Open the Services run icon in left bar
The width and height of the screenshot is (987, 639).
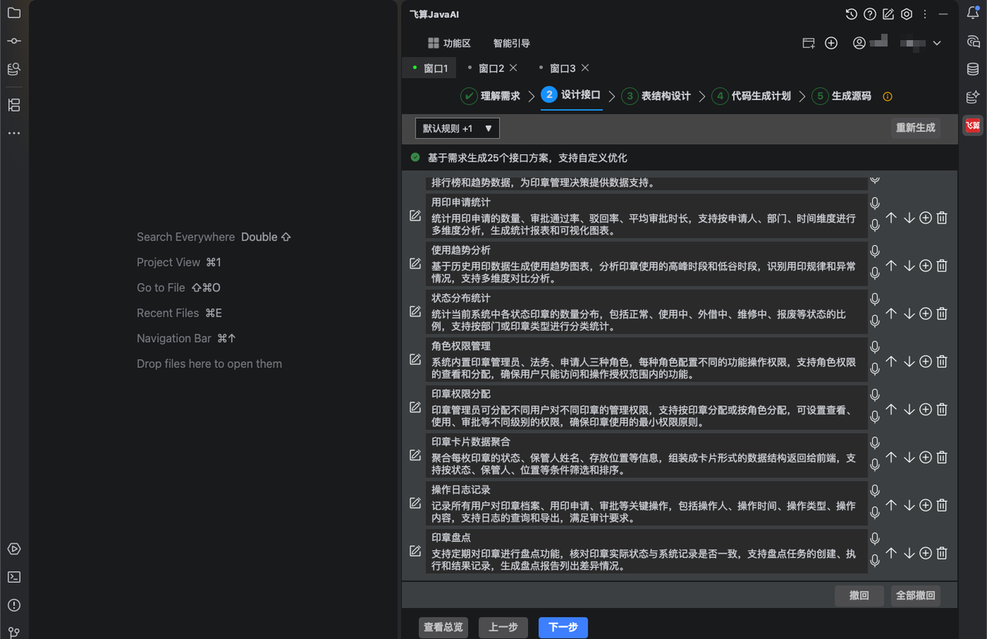(x=14, y=550)
